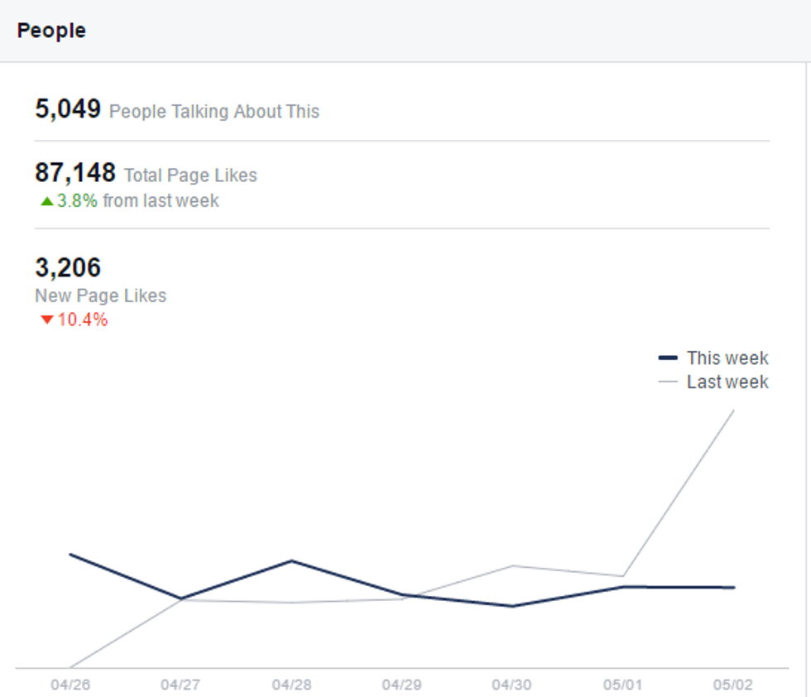Screen dimensions: 811x697
Task: Open the New Page Likes label
Action: pos(100,296)
